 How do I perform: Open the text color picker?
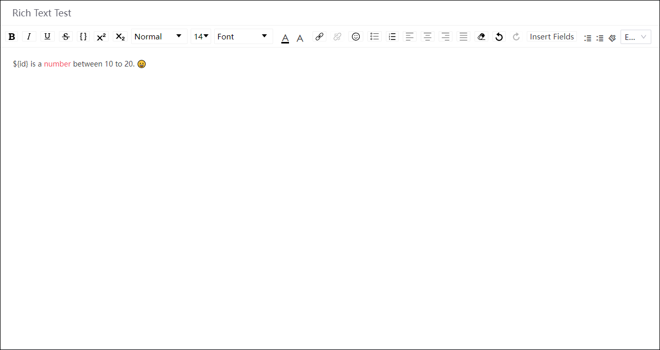pyautogui.click(x=285, y=37)
